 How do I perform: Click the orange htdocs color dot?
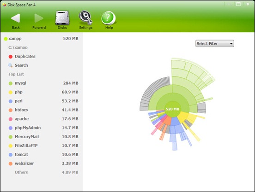[11, 110]
